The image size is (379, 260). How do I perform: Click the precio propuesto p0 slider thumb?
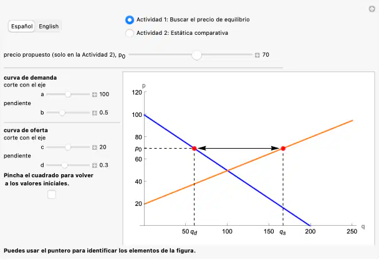point(197,55)
